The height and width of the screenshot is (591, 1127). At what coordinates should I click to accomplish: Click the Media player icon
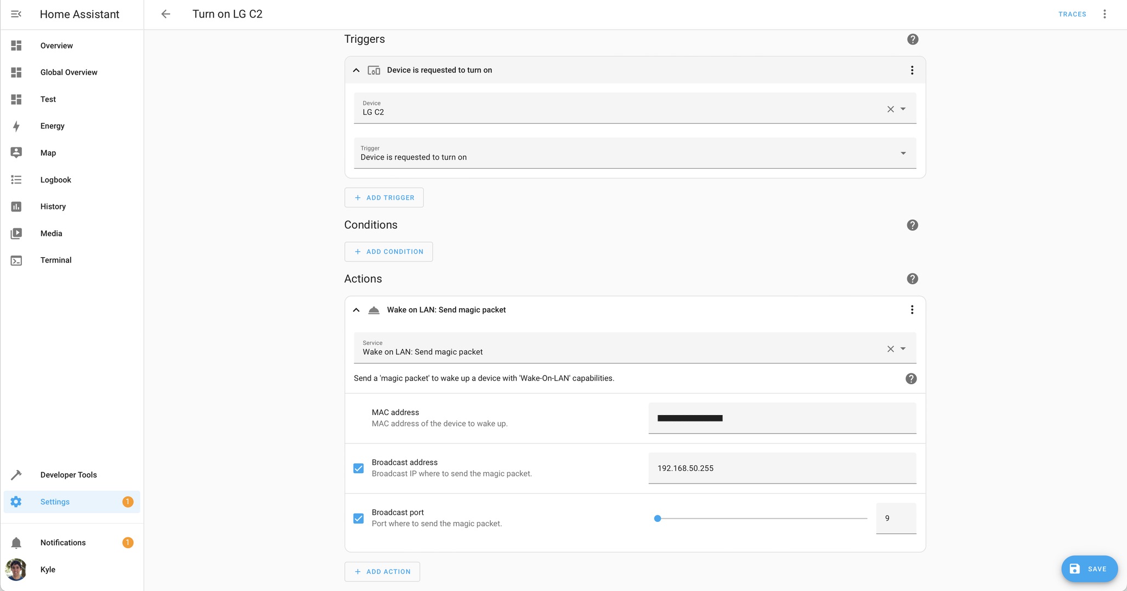(16, 234)
